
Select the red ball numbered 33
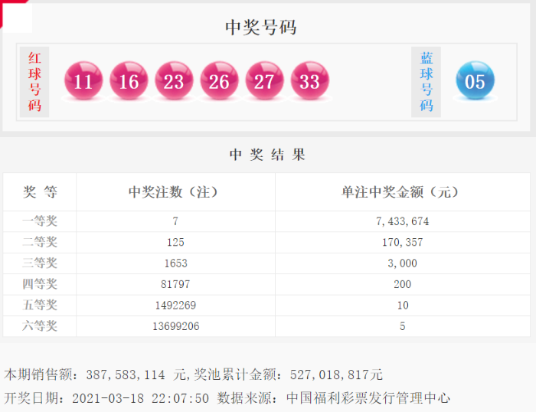[x=309, y=81]
